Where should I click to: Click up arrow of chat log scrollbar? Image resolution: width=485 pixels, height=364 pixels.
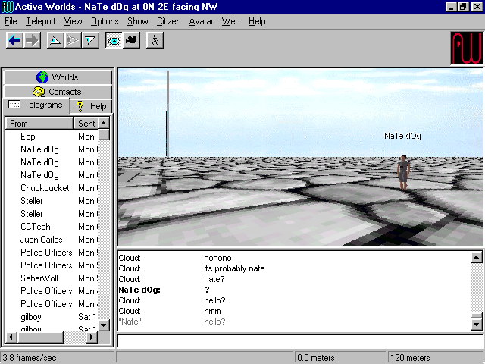pyautogui.click(x=477, y=258)
